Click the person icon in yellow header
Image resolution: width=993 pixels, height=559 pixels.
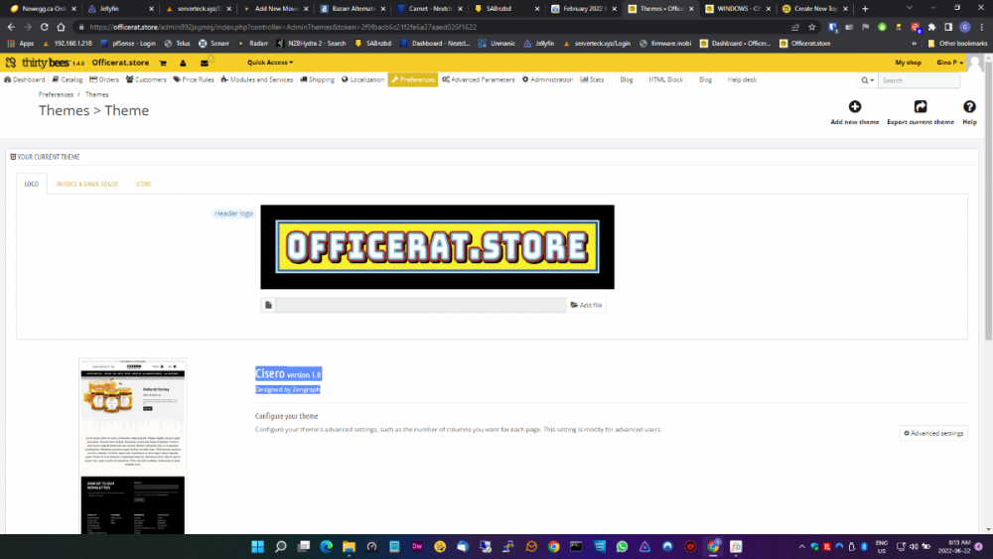pyautogui.click(x=183, y=63)
